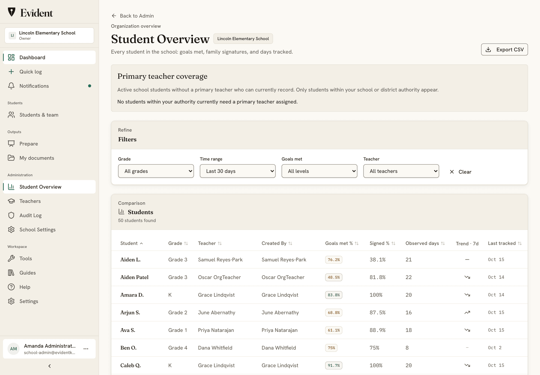Go to Settings in the Workspace section
This screenshot has width=540, height=375.
49,301
